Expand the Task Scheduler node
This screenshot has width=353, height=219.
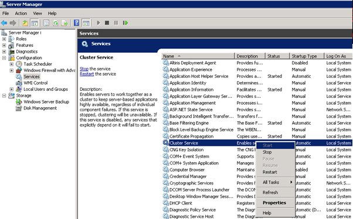(x=12, y=64)
